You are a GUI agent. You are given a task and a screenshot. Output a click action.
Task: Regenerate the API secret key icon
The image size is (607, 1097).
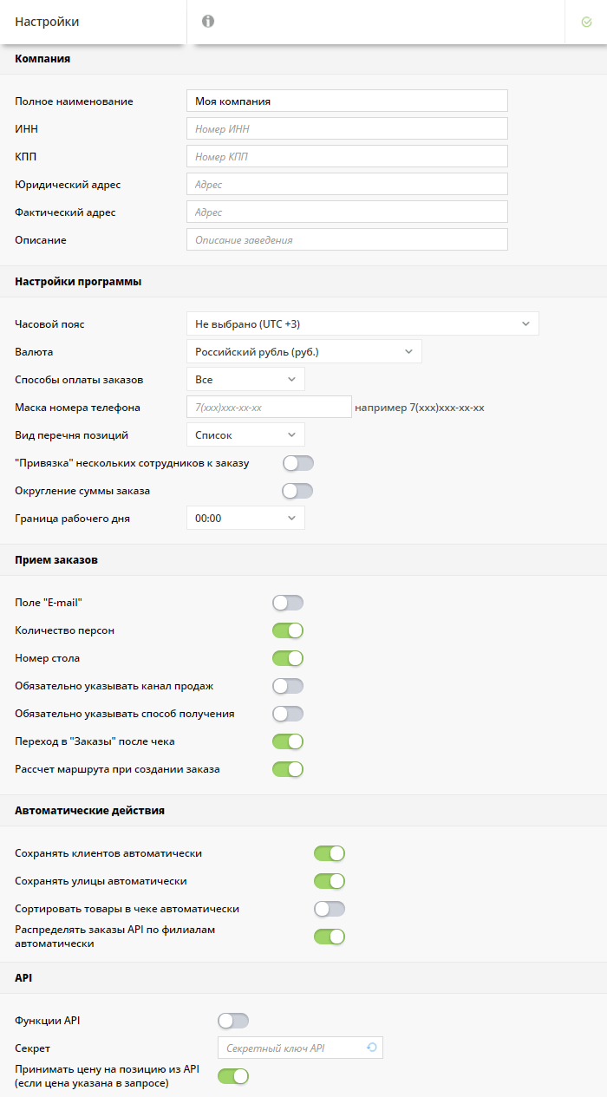[371, 1048]
